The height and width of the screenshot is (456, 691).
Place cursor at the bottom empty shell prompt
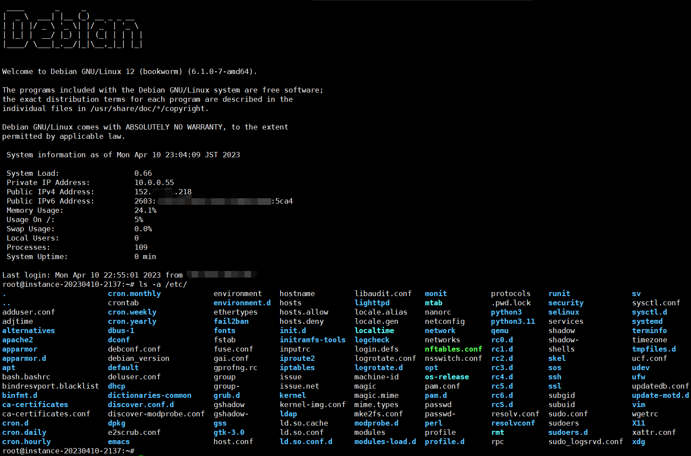click(141, 451)
